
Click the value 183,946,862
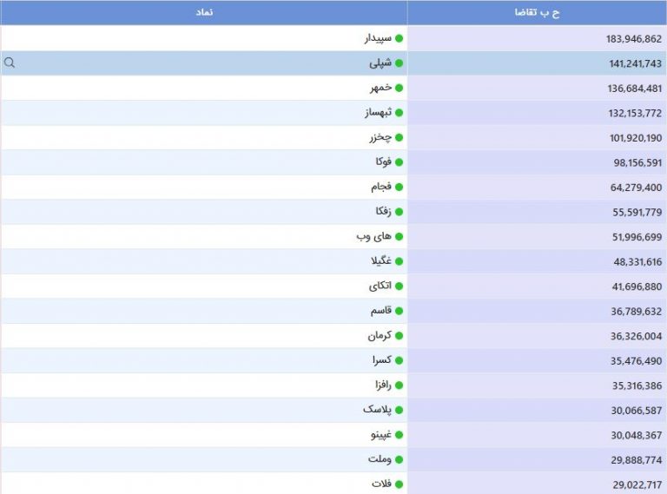coord(634,39)
